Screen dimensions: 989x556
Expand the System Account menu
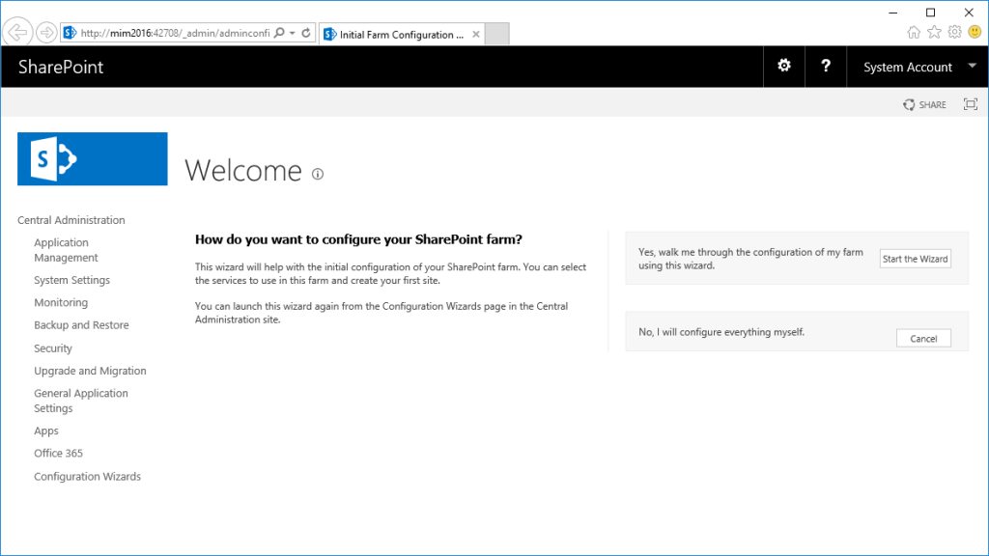point(916,66)
